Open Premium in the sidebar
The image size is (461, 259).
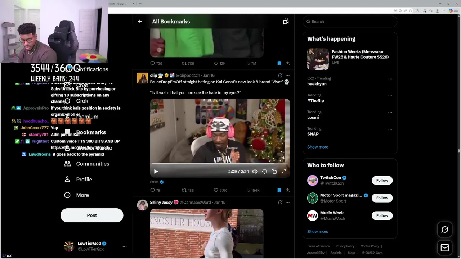pos(81,117)
